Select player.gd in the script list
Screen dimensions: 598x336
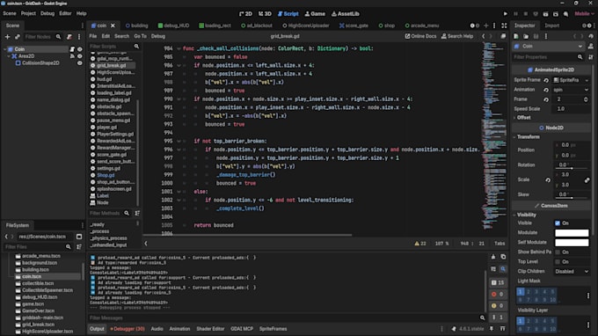tap(106, 128)
